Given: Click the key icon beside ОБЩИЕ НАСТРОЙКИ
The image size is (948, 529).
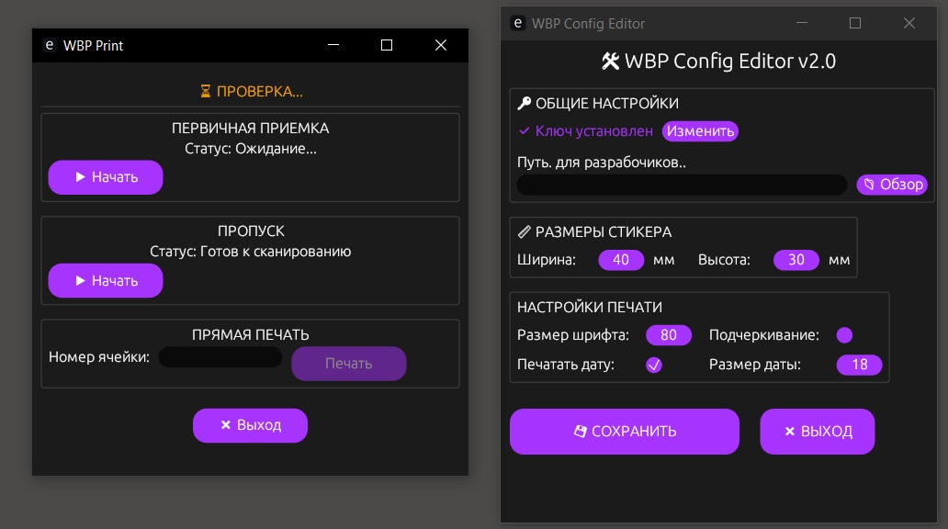Looking at the screenshot, I should (x=525, y=104).
